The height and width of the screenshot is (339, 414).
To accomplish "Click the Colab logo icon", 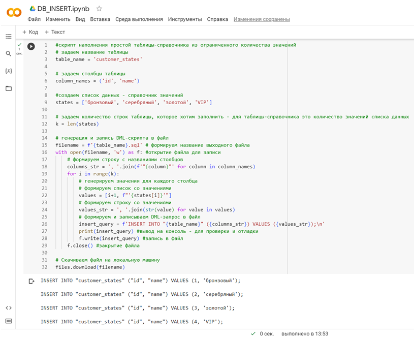I will [x=14, y=12].
